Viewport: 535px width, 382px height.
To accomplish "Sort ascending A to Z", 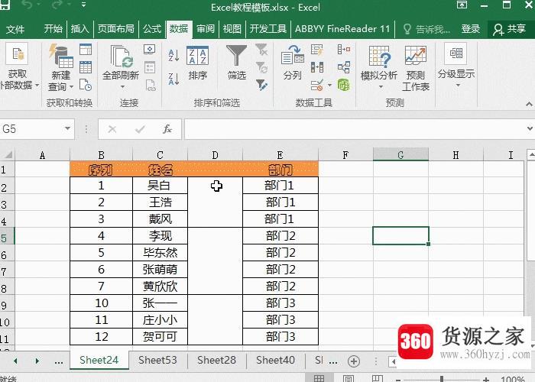I will [173, 54].
